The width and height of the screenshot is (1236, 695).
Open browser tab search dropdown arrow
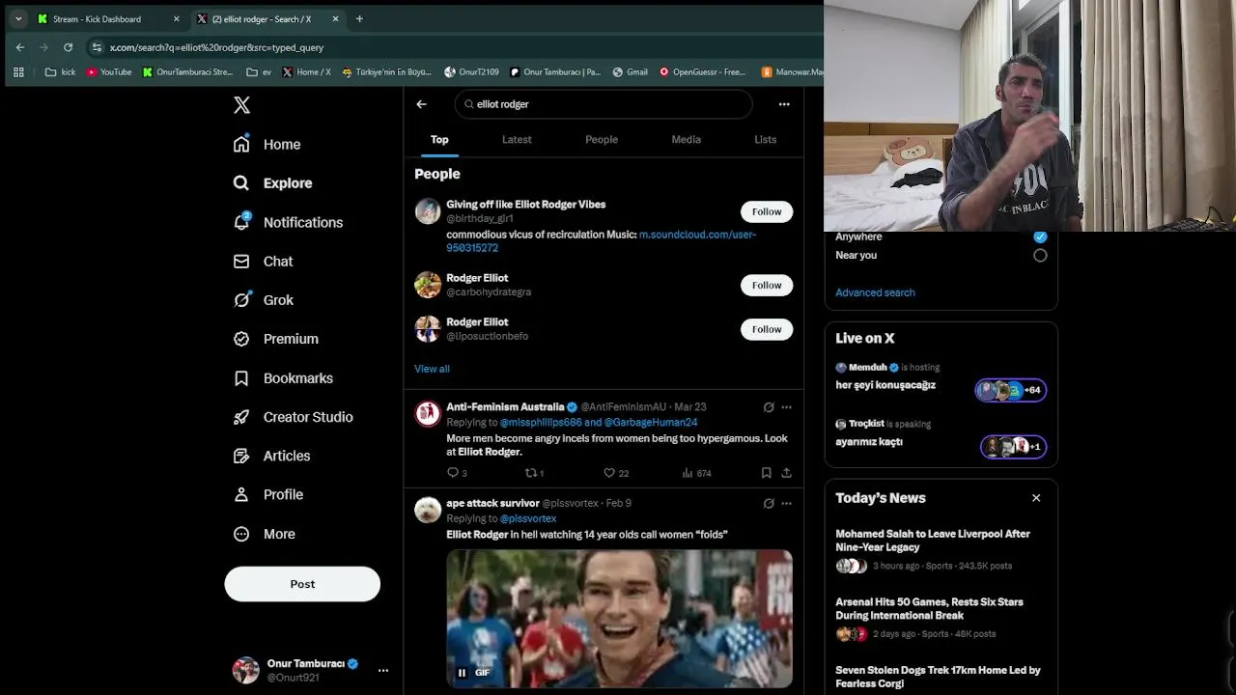click(17, 18)
